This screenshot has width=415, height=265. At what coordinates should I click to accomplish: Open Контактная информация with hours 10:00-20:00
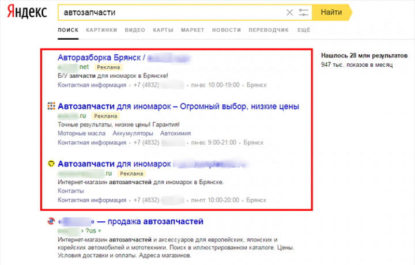pos(92,200)
